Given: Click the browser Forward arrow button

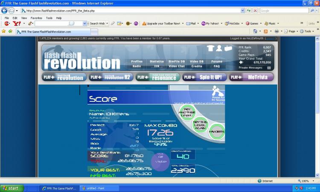Looking at the screenshot, I should pos(12,11).
